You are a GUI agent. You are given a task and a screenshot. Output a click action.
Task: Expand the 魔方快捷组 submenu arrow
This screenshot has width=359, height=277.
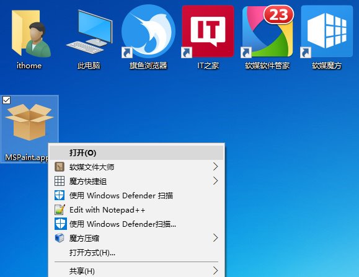(215, 181)
